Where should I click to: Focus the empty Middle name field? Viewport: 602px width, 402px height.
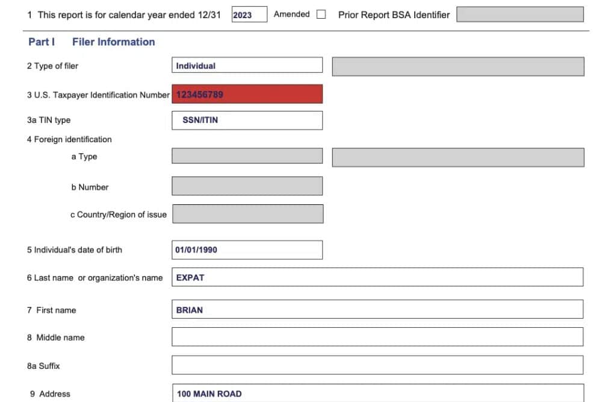[x=377, y=337]
